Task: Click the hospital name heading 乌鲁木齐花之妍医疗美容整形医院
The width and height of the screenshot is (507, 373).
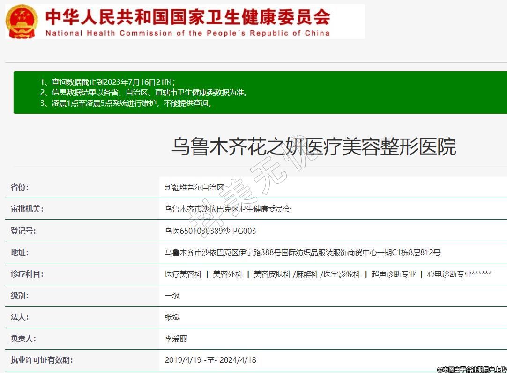Action: click(313, 146)
